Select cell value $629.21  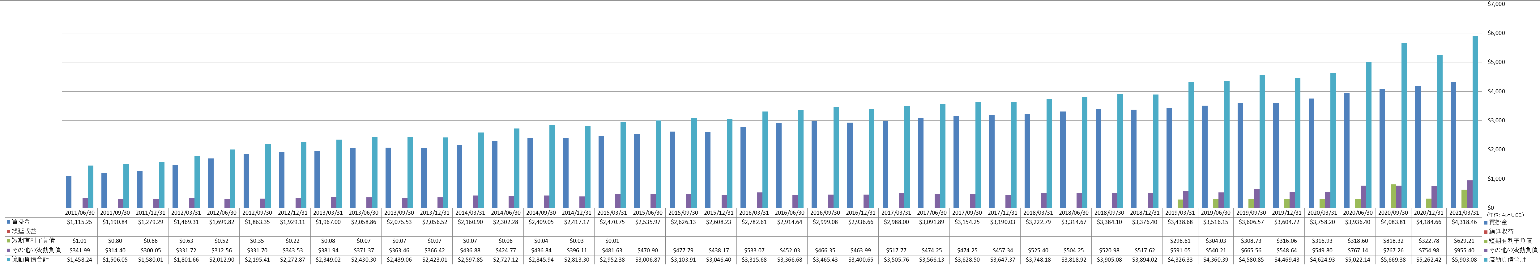1464,241
